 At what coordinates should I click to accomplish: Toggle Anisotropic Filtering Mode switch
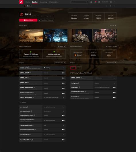[x=63, y=120]
